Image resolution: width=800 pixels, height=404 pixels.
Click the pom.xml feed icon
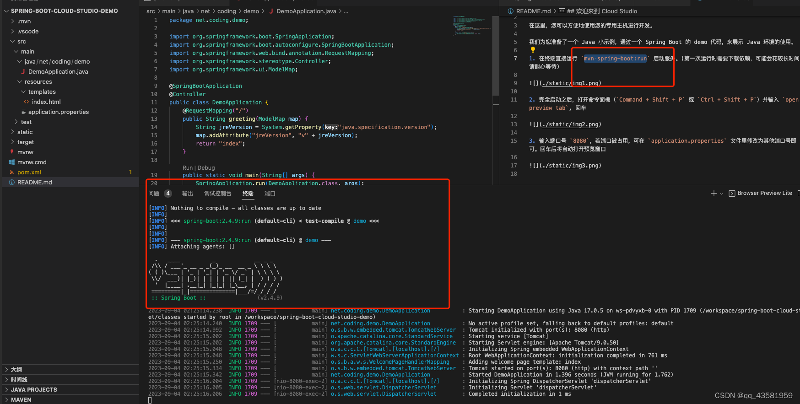click(x=12, y=172)
